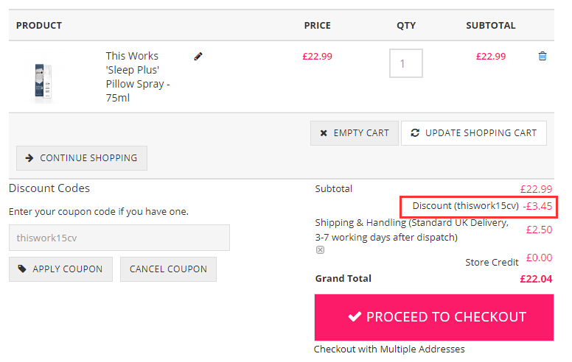Click the quantity field showing 1
The width and height of the screenshot is (572, 362).
point(406,63)
